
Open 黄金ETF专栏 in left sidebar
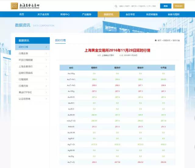(x=33, y=92)
